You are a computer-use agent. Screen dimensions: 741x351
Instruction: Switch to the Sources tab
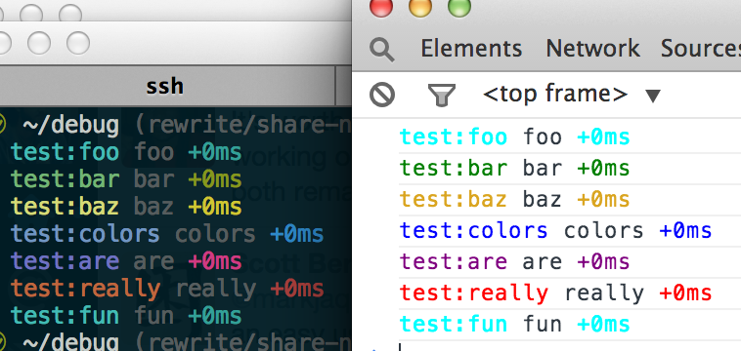click(700, 49)
